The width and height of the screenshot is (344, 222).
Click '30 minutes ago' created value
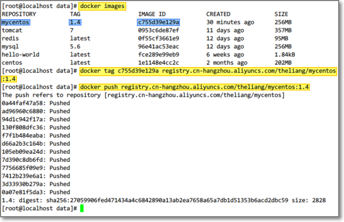tap(230, 22)
